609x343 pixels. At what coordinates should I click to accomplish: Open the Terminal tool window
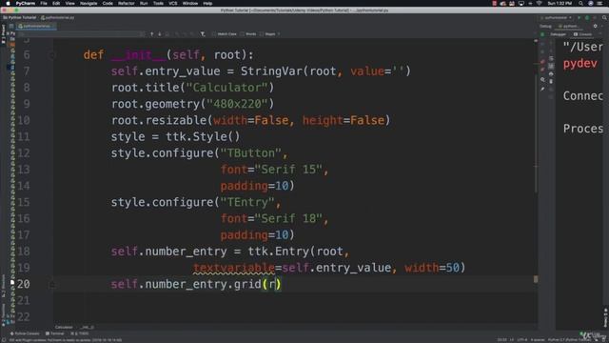[x=55, y=333]
